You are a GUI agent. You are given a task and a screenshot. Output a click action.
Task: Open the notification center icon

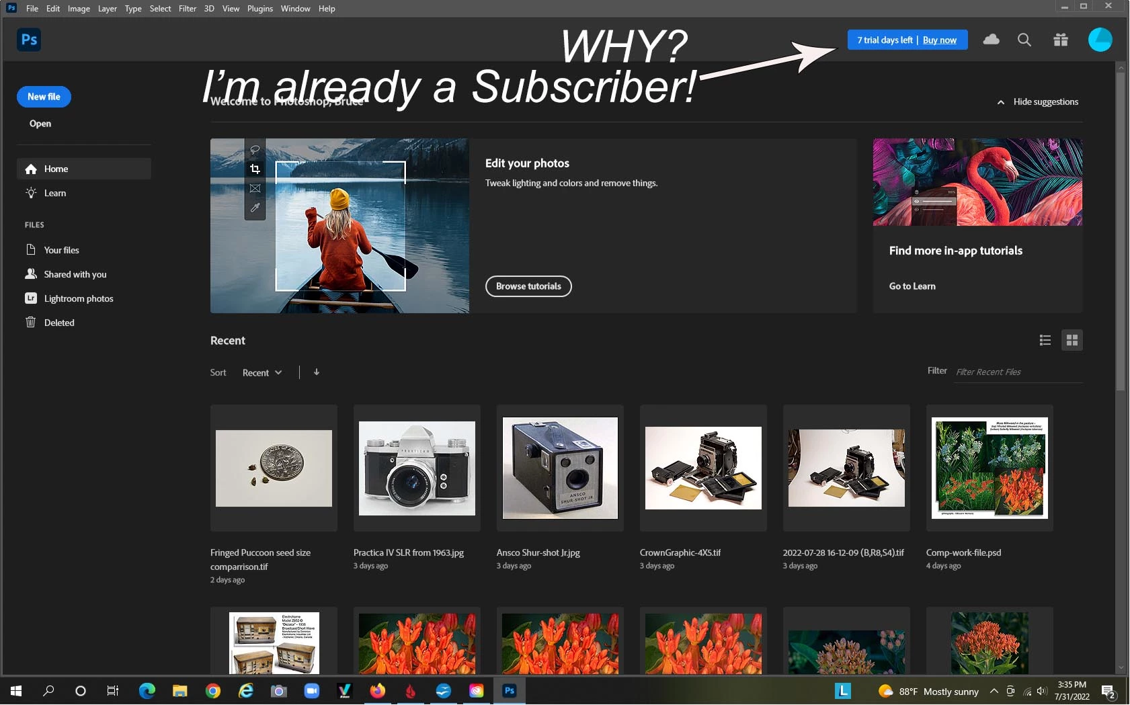click(x=1108, y=691)
